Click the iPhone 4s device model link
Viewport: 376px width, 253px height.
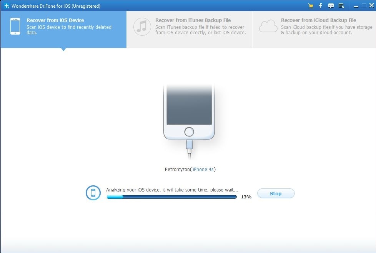tap(203, 169)
